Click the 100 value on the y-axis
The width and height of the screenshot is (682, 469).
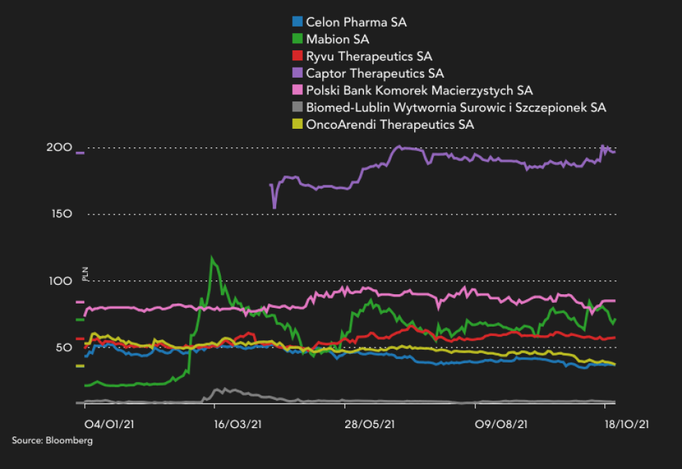pos(60,281)
